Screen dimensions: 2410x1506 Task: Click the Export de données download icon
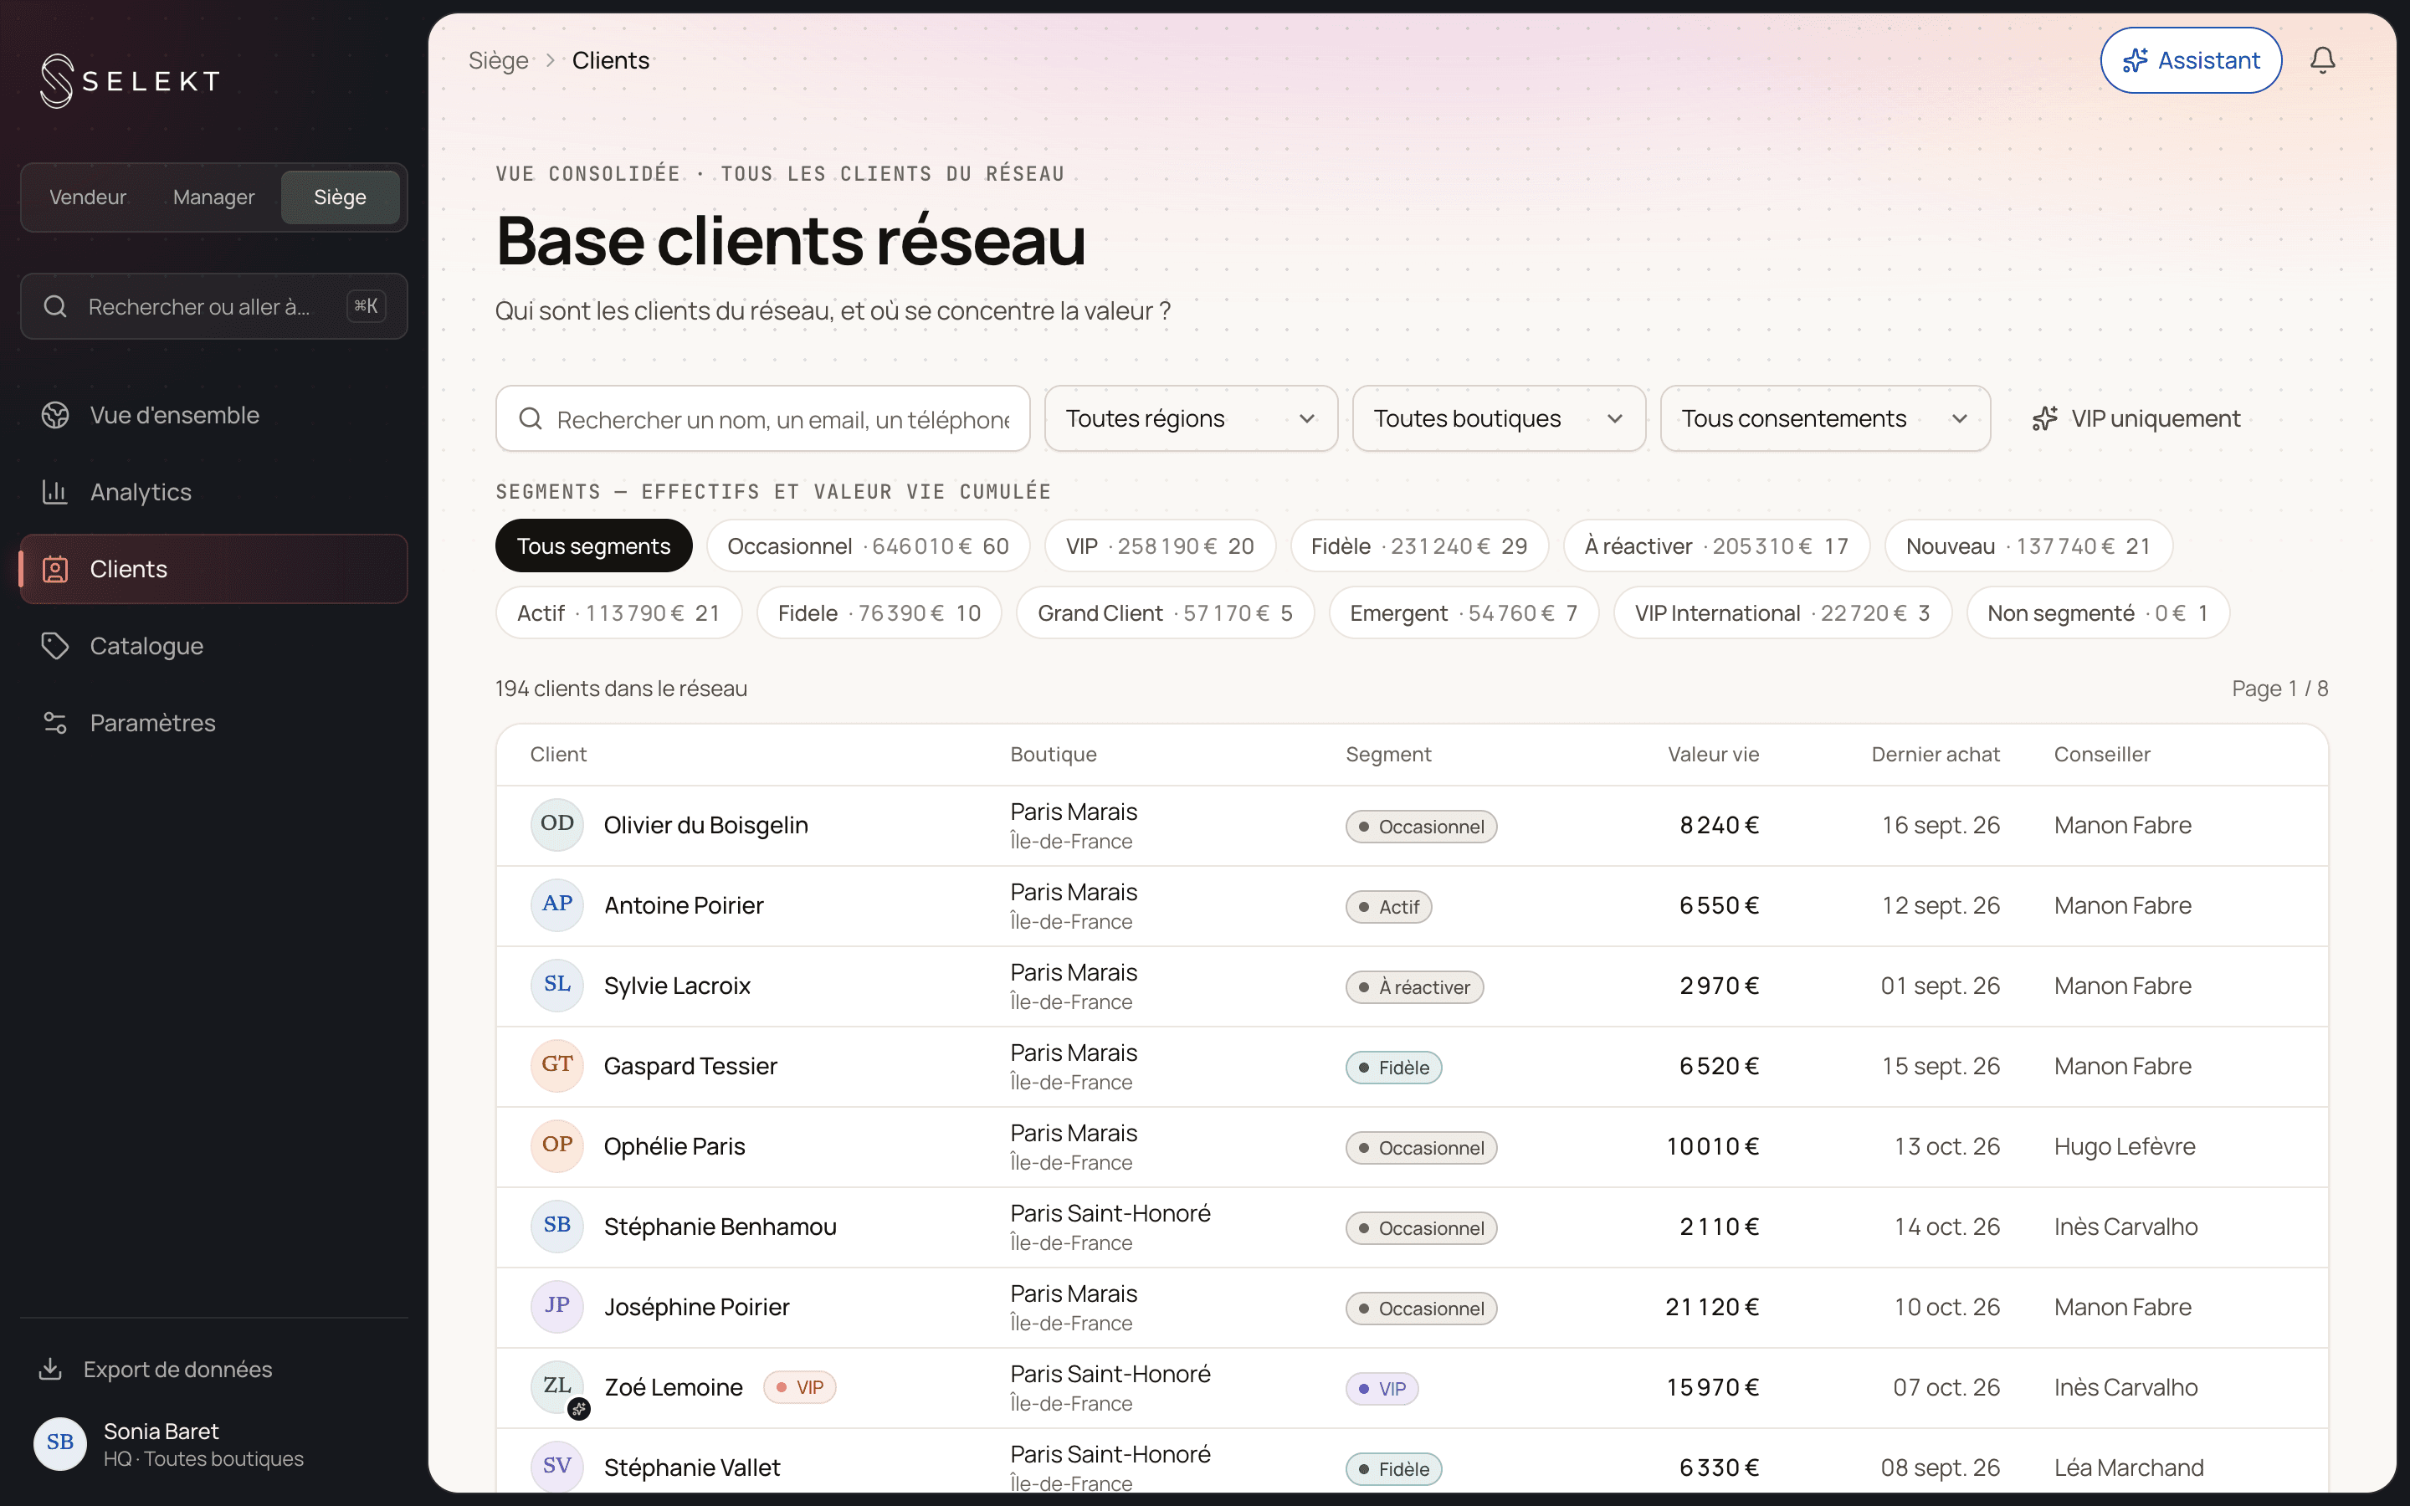[x=50, y=1369]
